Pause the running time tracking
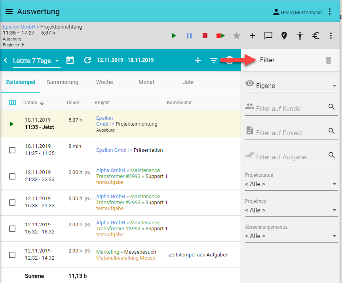The height and width of the screenshot is (283, 342). (189, 36)
